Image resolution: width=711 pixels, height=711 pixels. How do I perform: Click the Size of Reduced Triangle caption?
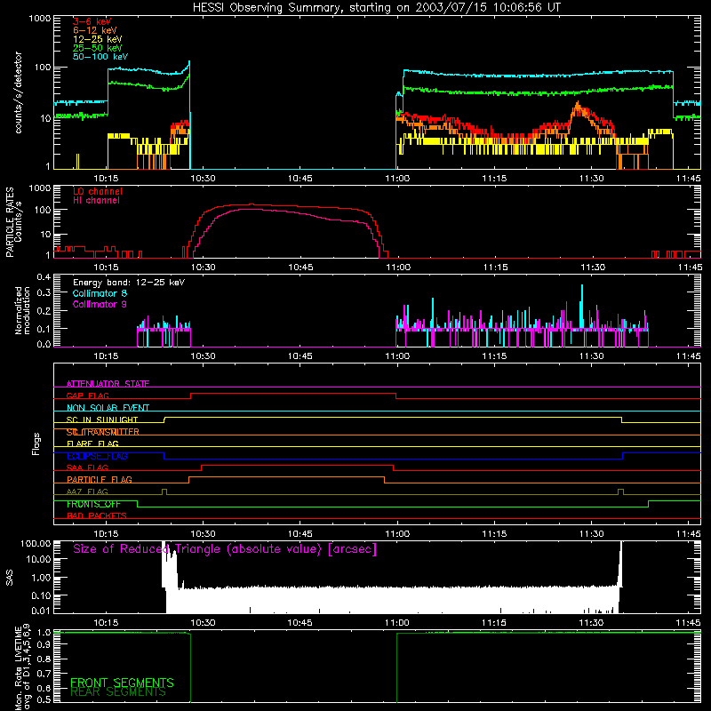click(225, 549)
